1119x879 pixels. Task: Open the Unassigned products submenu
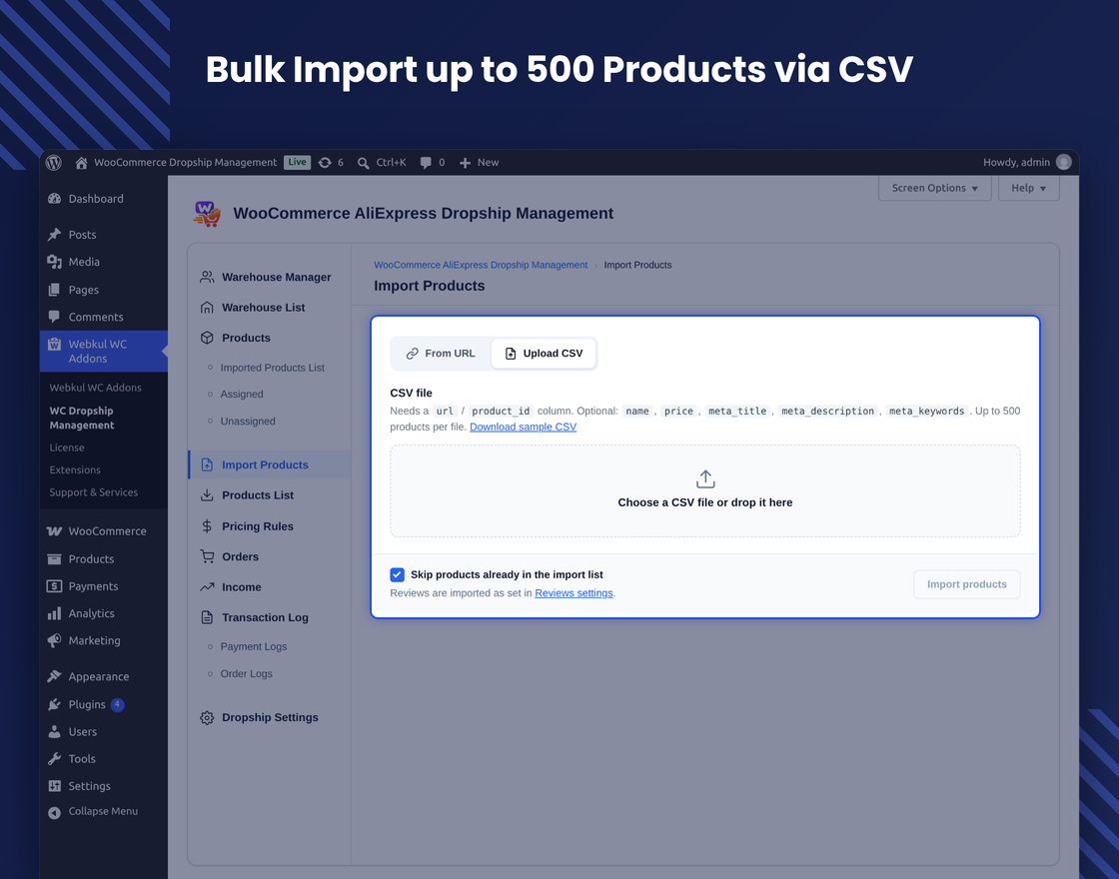[x=248, y=421]
